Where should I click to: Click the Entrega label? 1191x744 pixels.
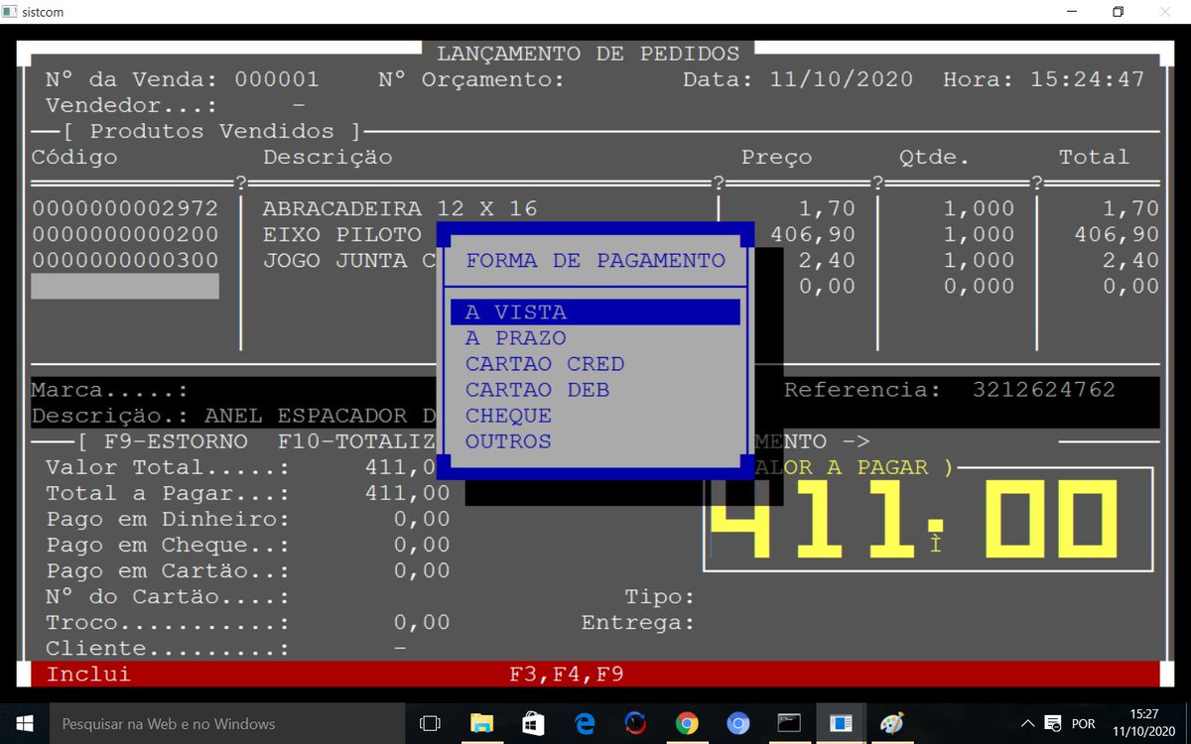[x=638, y=622]
